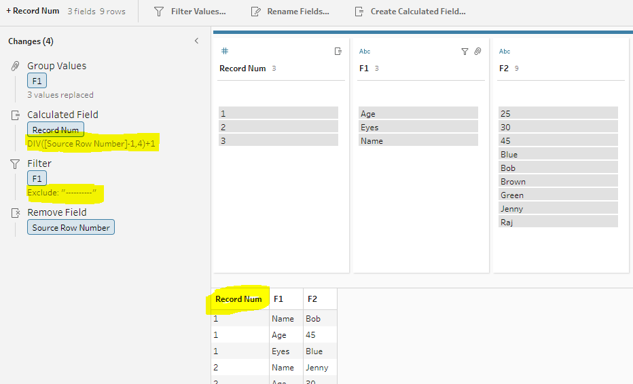This screenshot has height=384, width=633.
Task: Select the Remove Field change entry
Action: pyautogui.click(x=56, y=212)
